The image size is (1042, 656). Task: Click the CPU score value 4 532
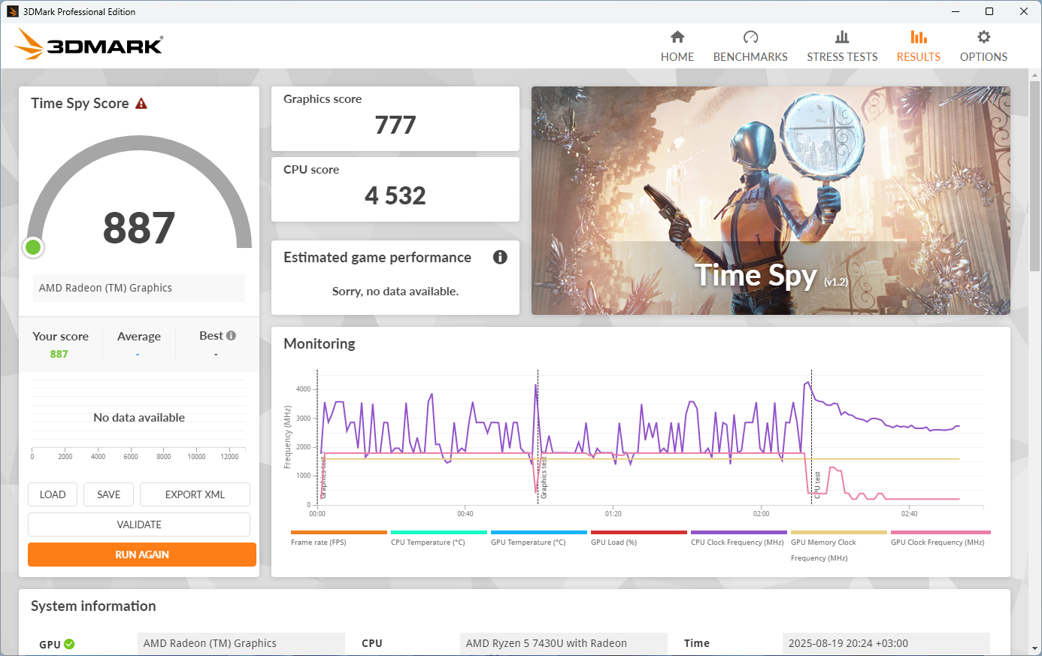[395, 195]
